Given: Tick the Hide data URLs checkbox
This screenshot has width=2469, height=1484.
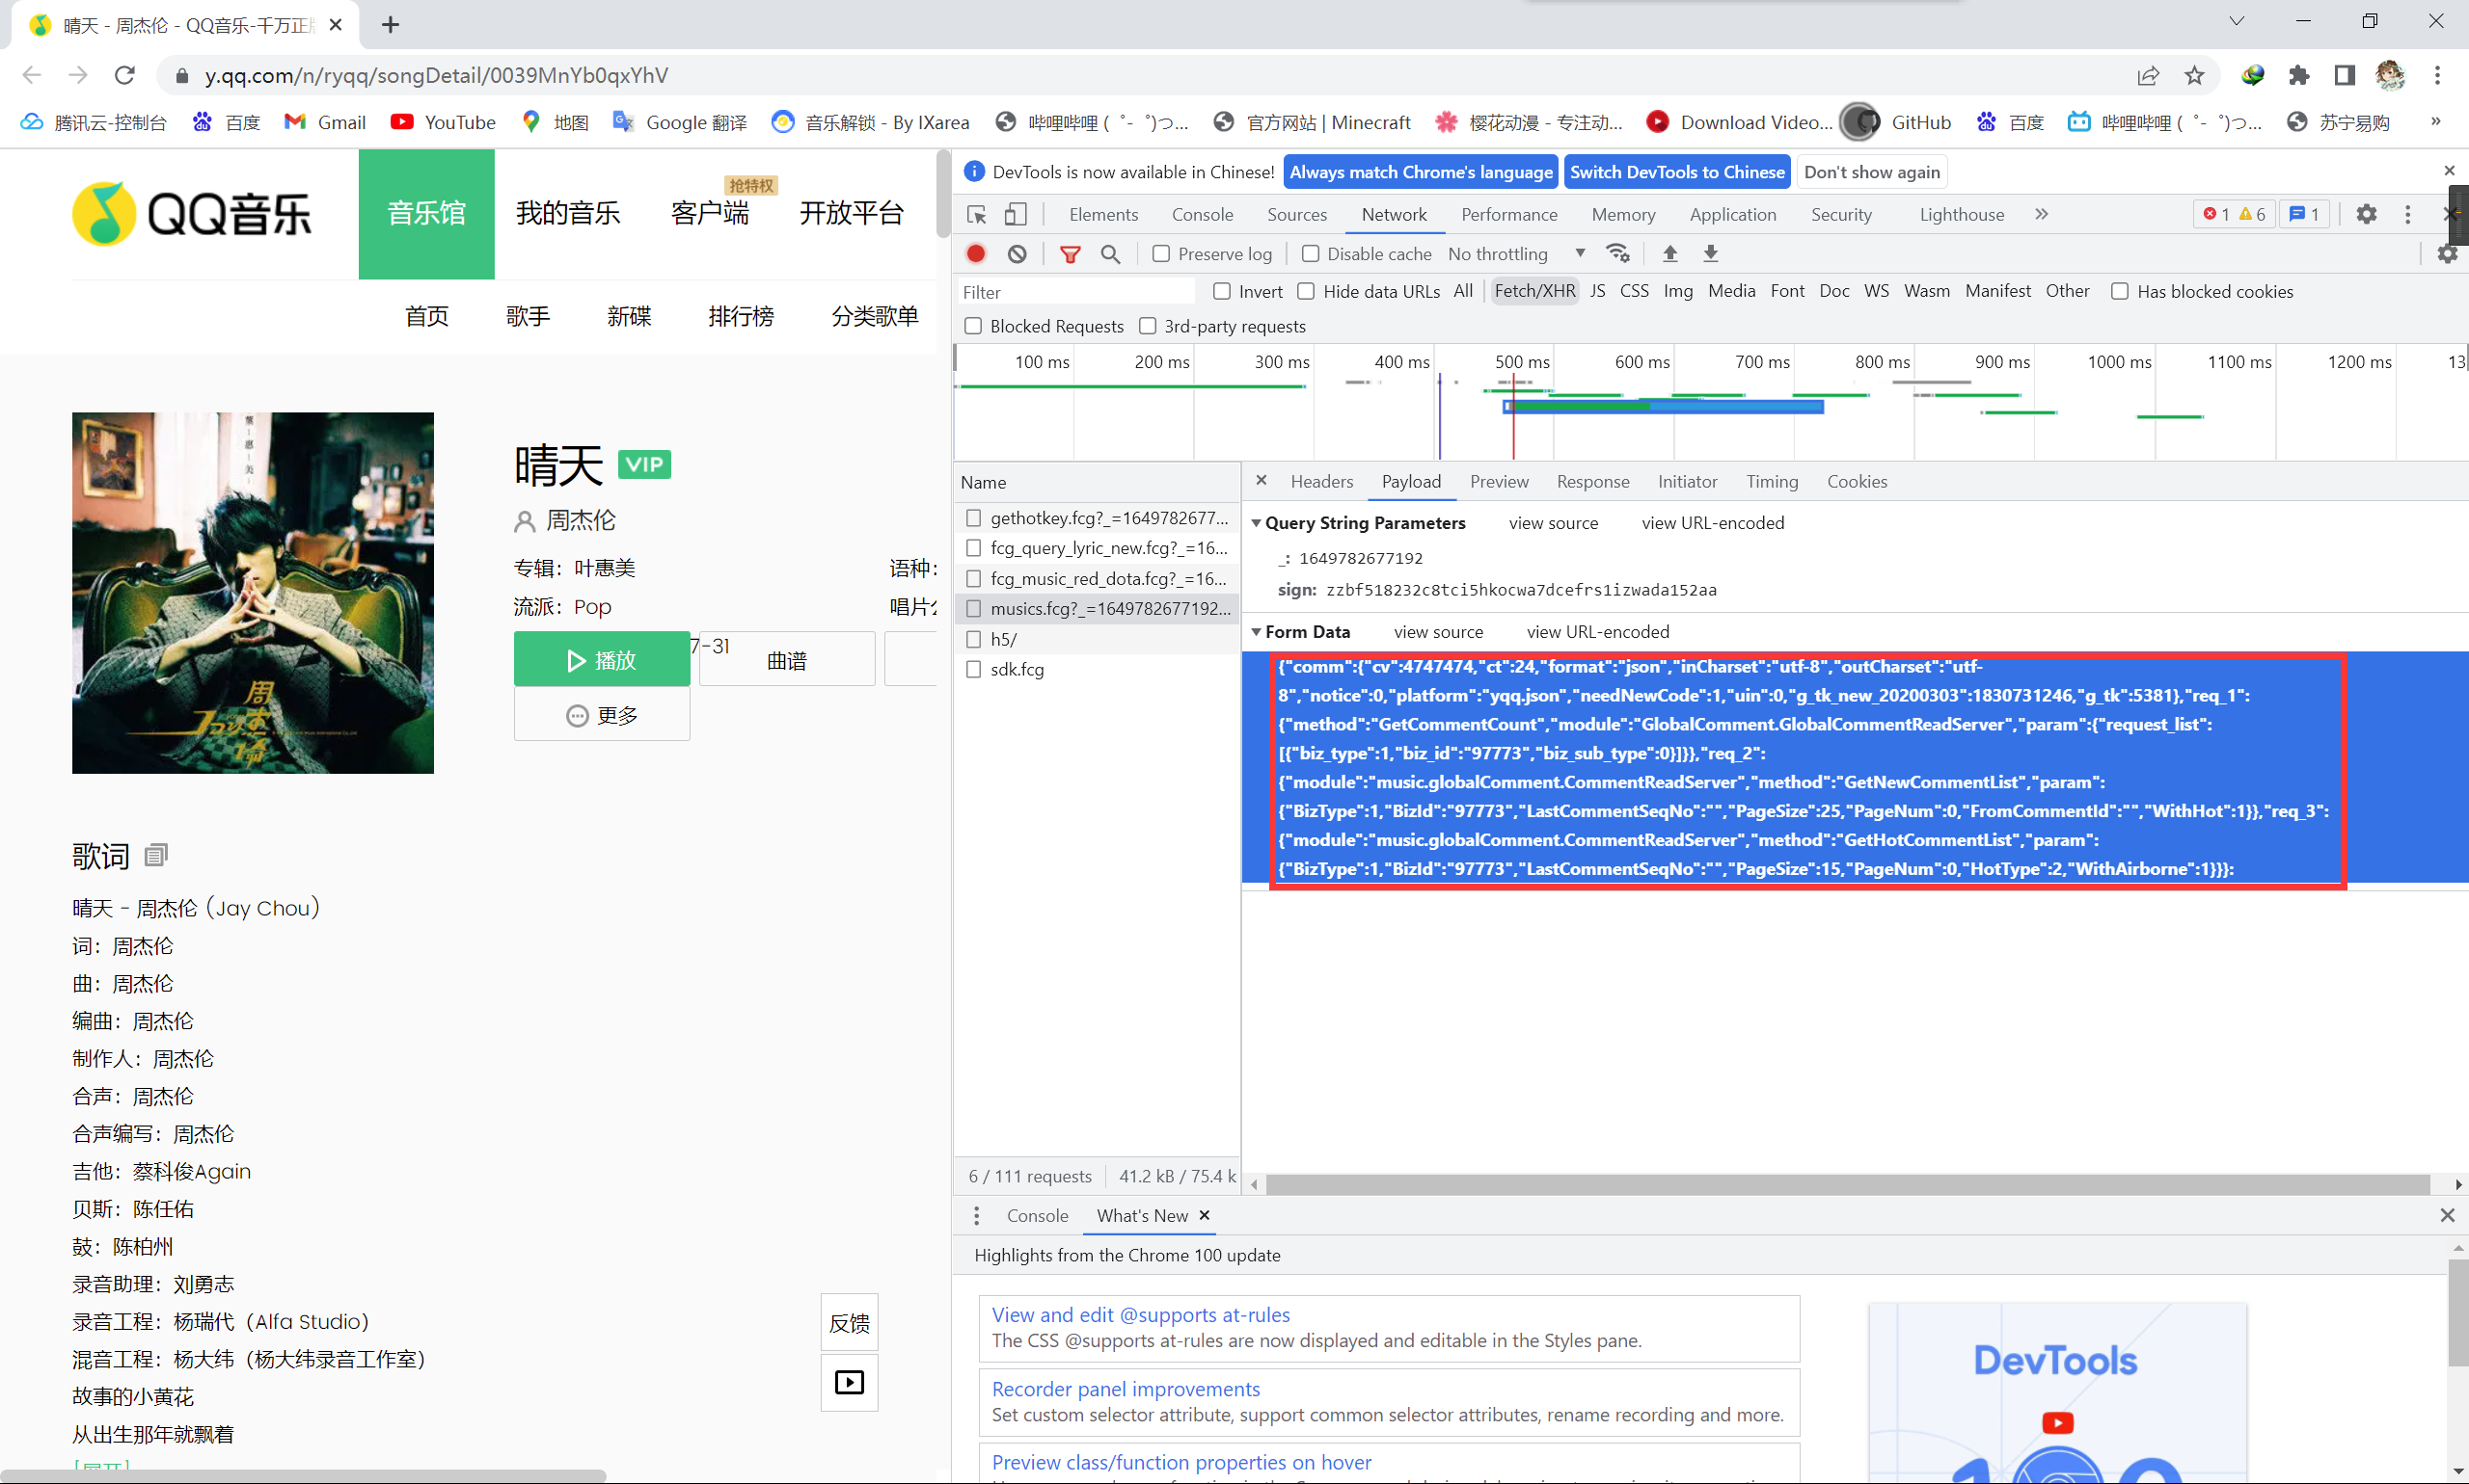Looking at the screenshot, I should click(1306, 291).
